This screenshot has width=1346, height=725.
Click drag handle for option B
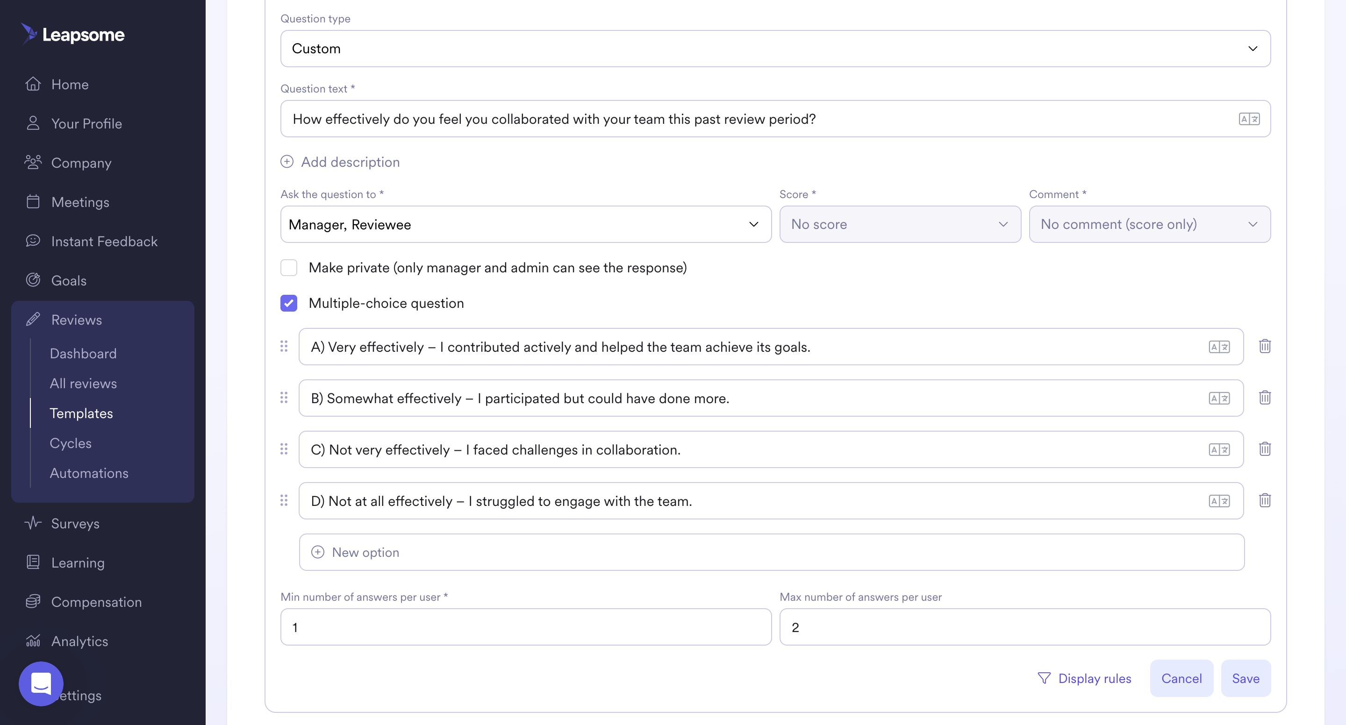(x=284, y=397)
